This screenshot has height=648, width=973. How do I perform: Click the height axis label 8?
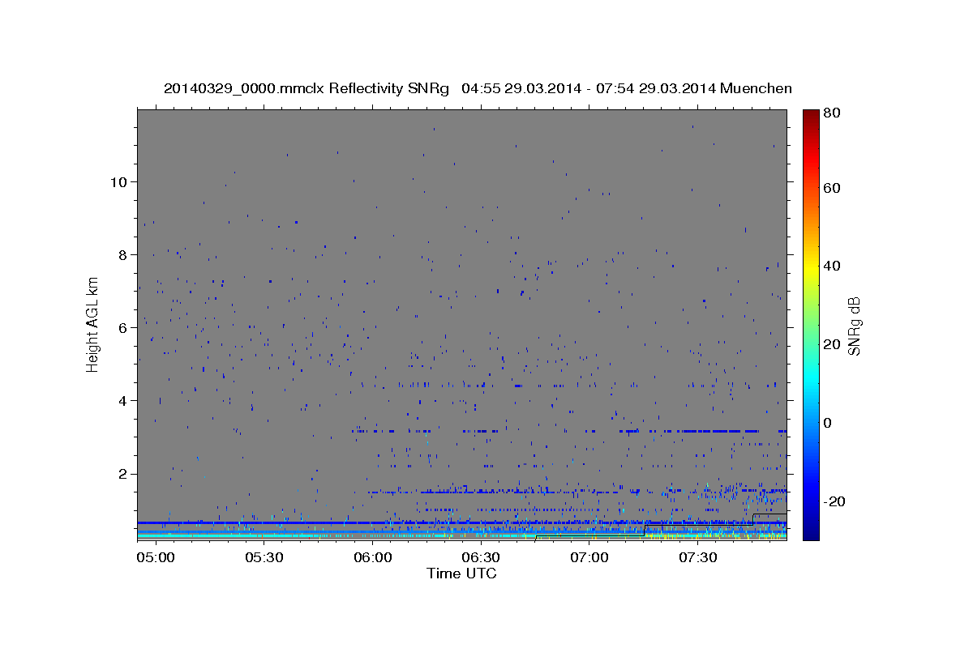[123, 254]
